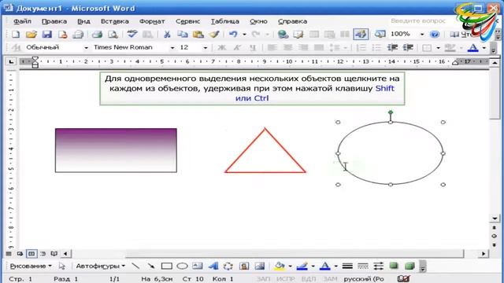Screen dimensions: 504x283
Task: Apply font color on drawing toolbar
Action: pyautogui.click(x=325, y=266)
